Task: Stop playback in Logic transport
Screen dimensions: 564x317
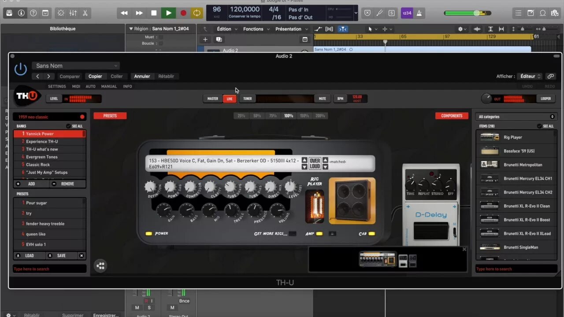Action: point(153,13)
